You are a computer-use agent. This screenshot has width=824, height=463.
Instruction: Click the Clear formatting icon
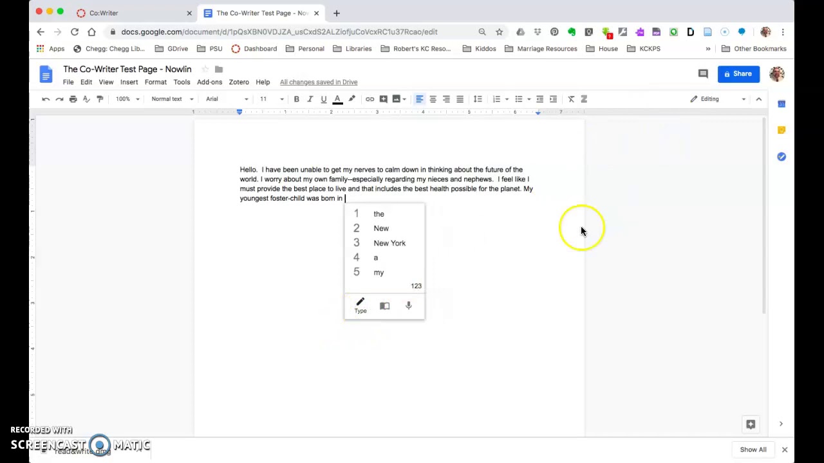point(571,99)
